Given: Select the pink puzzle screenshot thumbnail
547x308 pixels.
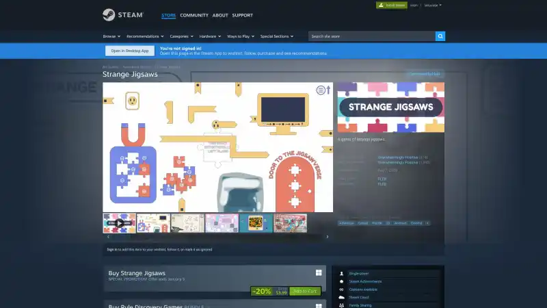Looking at the screenshot, I should pos(222,223).
